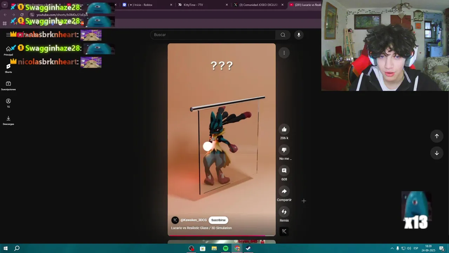
Task: Close the Comunidad JOSEO X tab
Action: [x=282, y=5]
